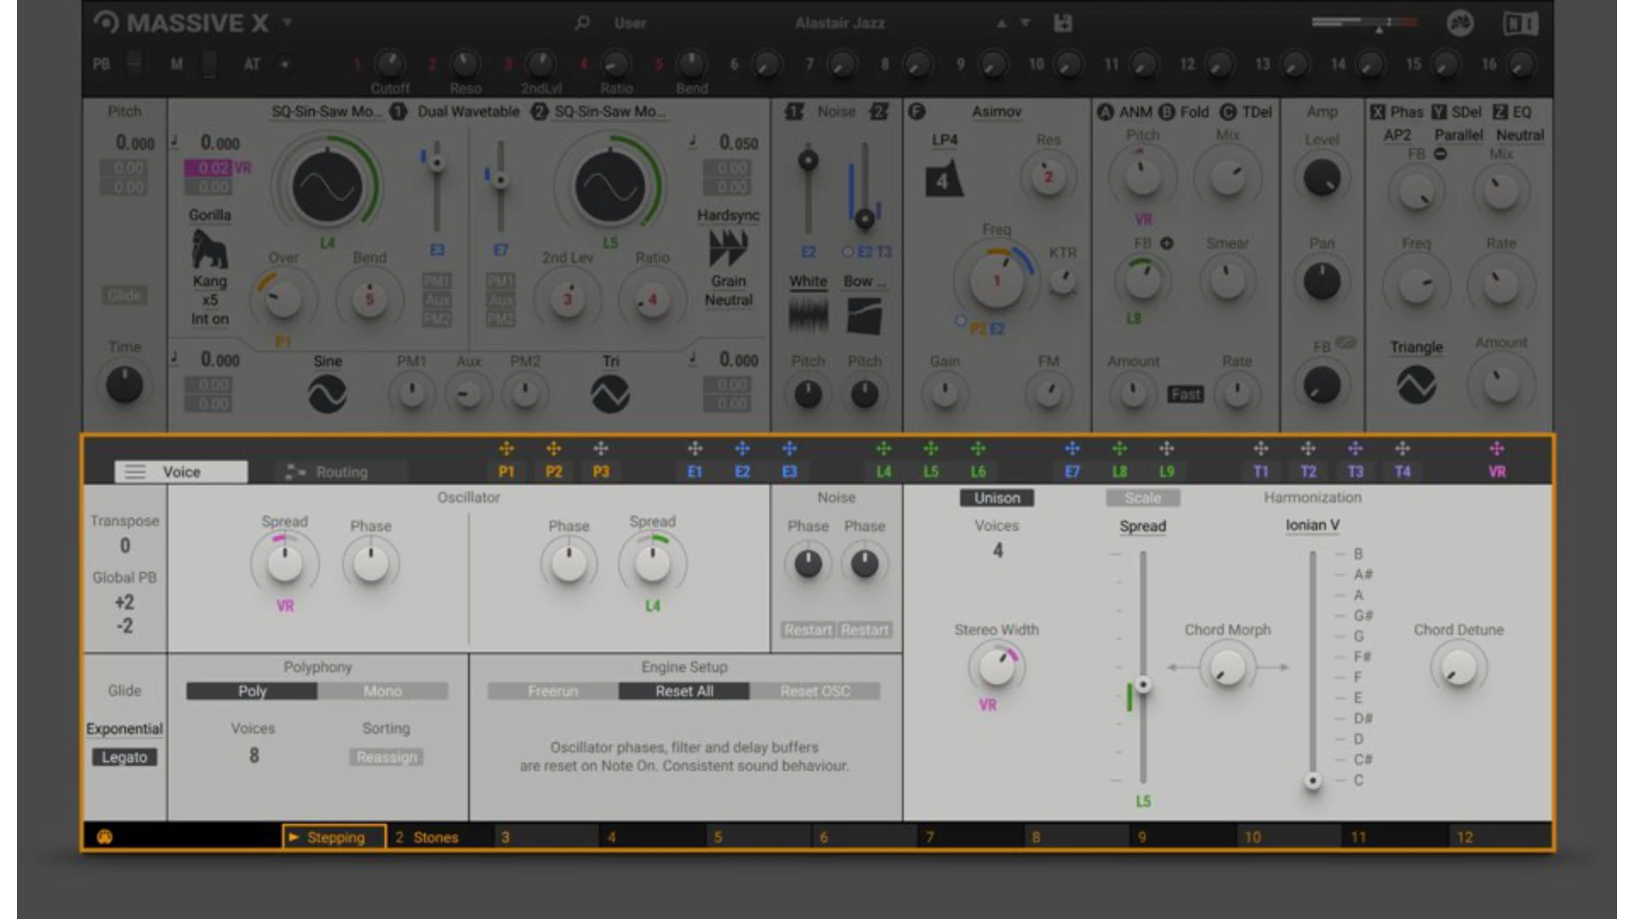Grab the P1 modulation drag handle
Image resolution: width=1634 pixels, height=919 pixels.
point(506,448)
